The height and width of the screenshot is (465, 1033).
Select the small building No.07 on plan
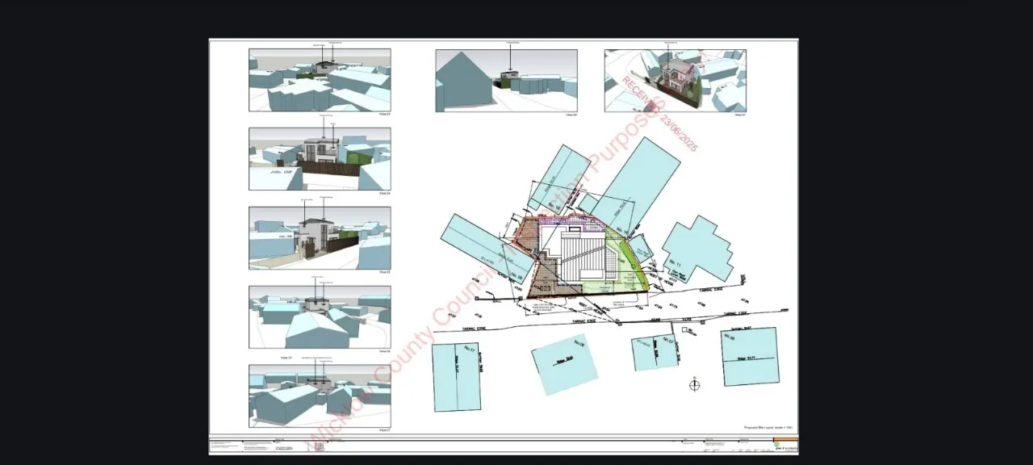(654, 353)
